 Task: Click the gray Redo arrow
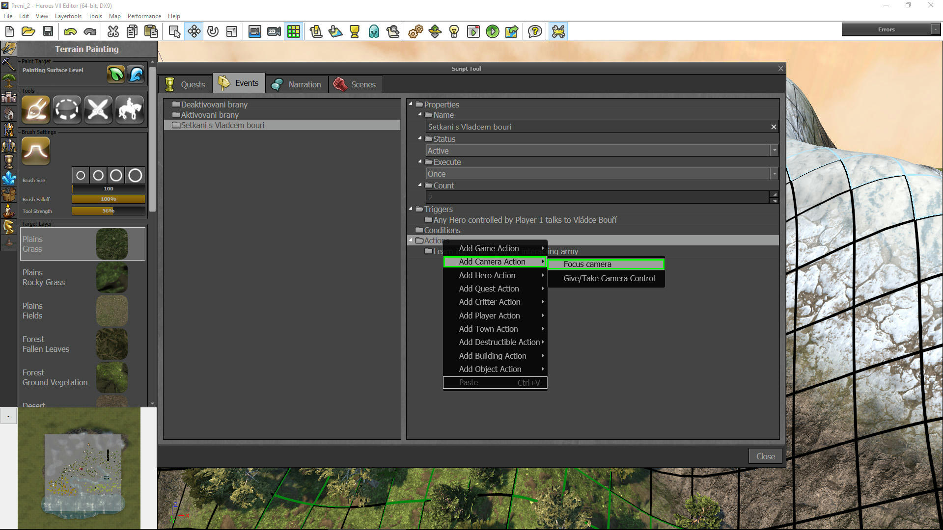click(90, 32)
